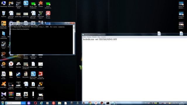Open the Enlisted game desktop shortcut
Image resolution: width=187 pixels, height=105 pixels.
[41, 4]
